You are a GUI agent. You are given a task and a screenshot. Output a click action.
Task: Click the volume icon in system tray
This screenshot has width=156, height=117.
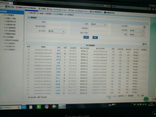[x=146, y=104]
